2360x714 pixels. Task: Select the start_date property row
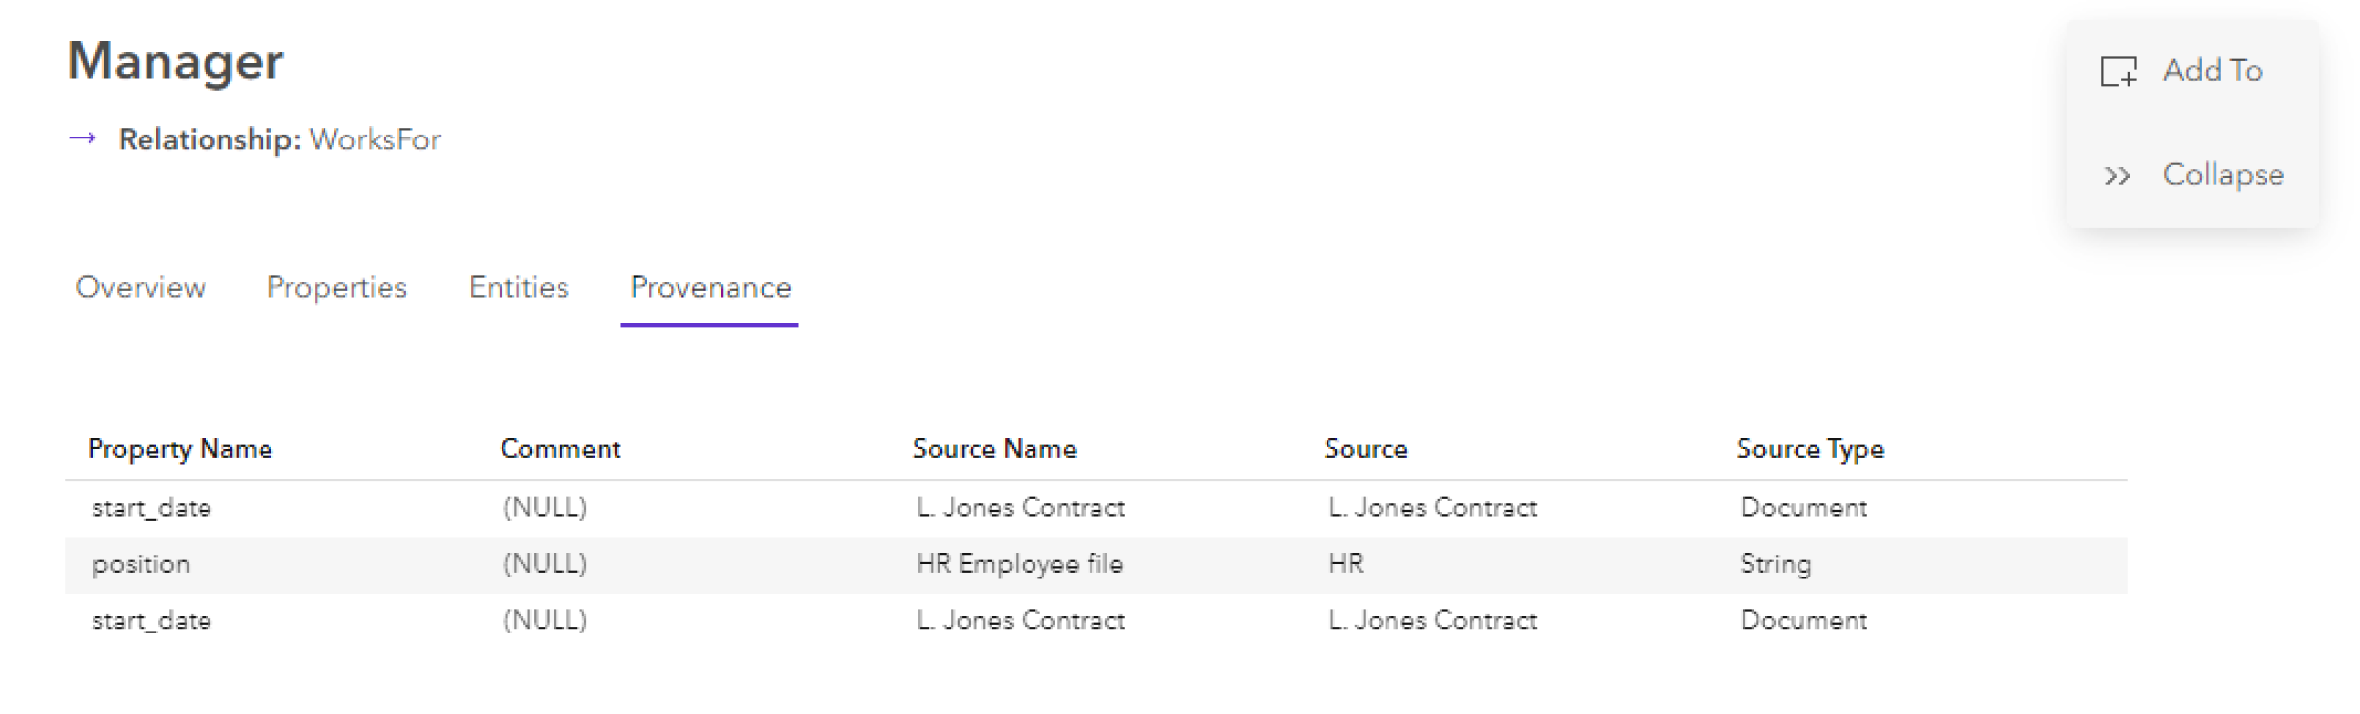[151, 508]
